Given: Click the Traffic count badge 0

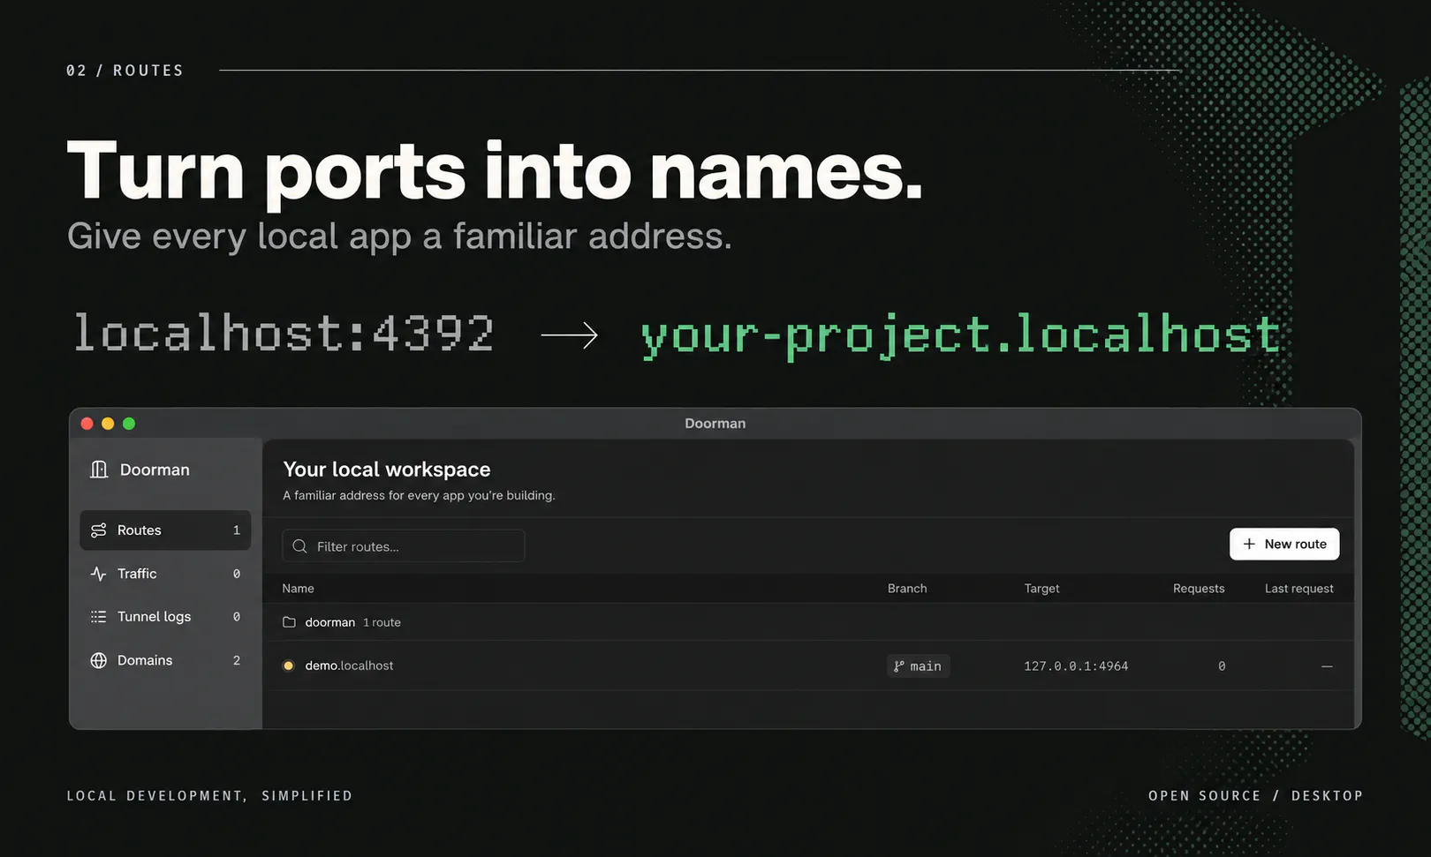Looking at the screenshot, I should coord(236,574).
